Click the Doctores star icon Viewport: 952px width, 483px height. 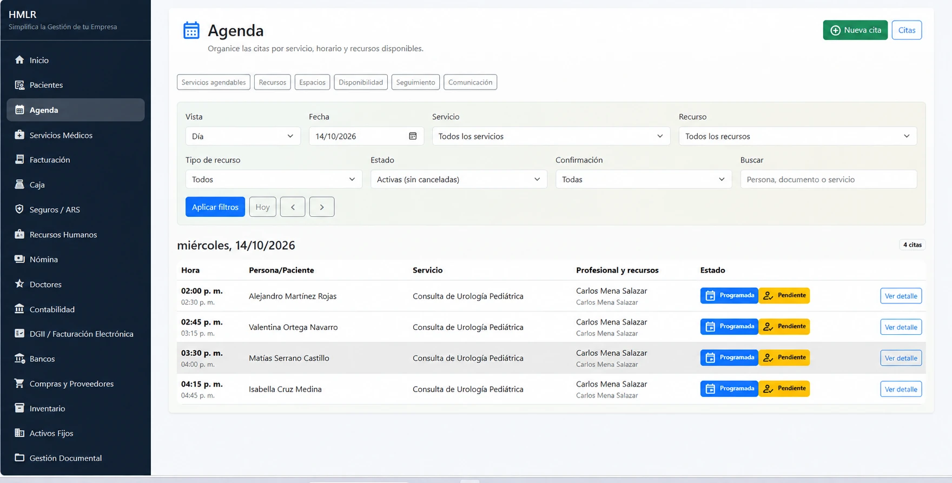point(19,283)
